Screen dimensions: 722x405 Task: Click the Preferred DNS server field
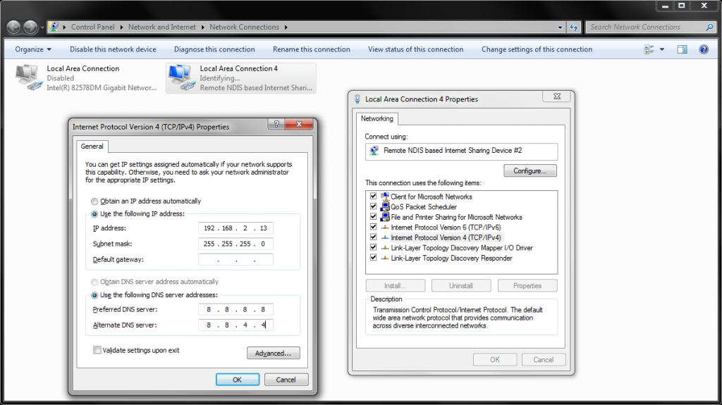(x=235, y=310)
